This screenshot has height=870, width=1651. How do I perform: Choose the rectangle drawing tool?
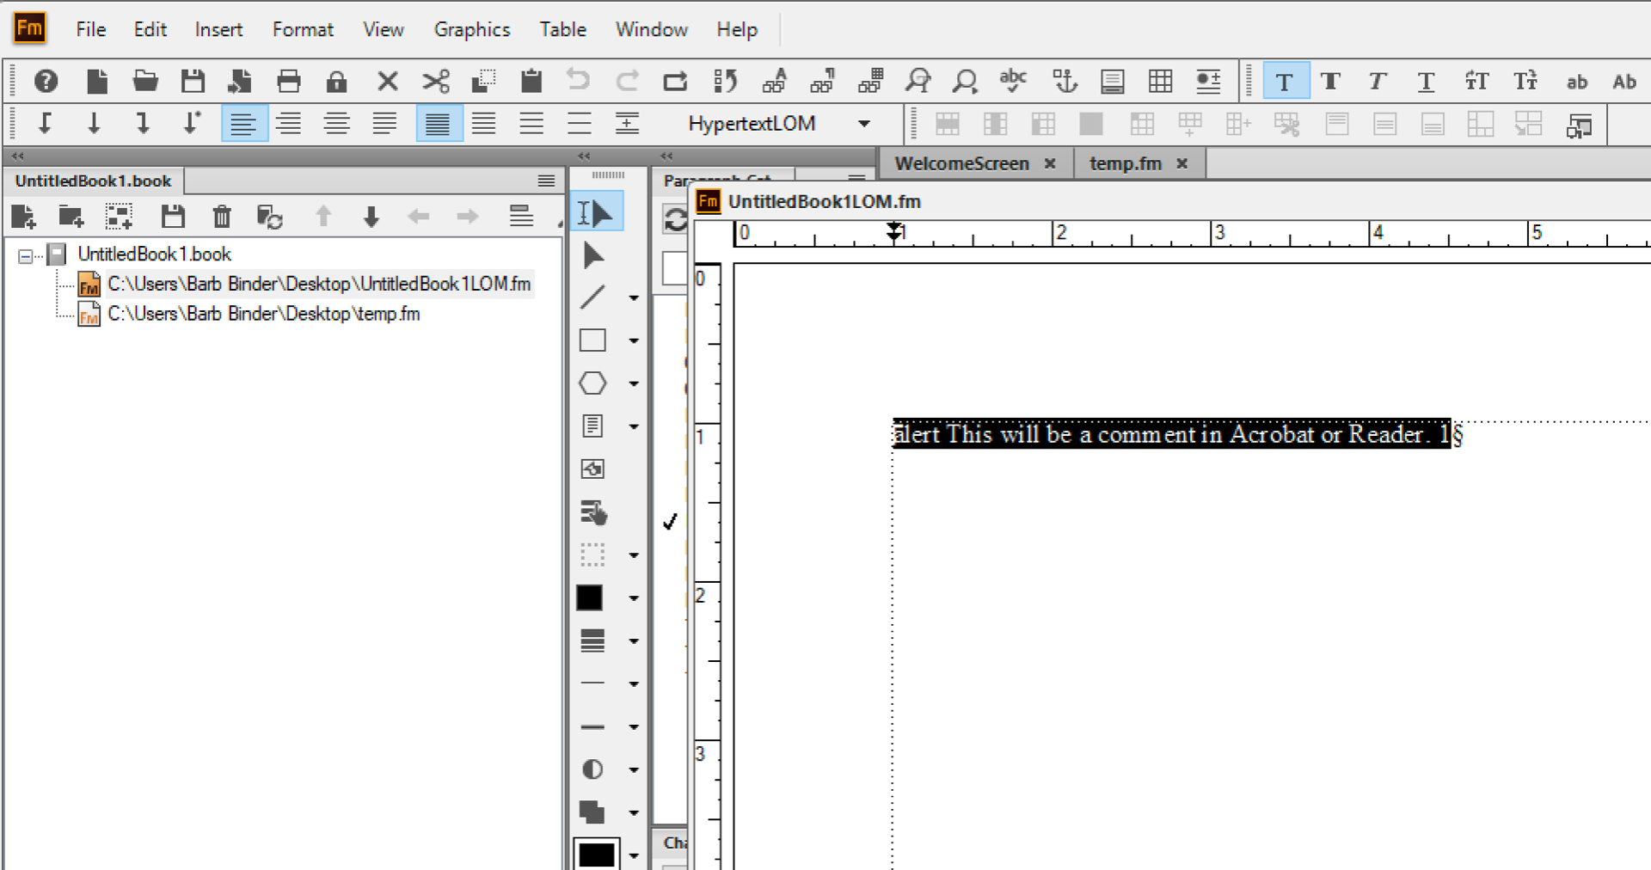(592, 340)
